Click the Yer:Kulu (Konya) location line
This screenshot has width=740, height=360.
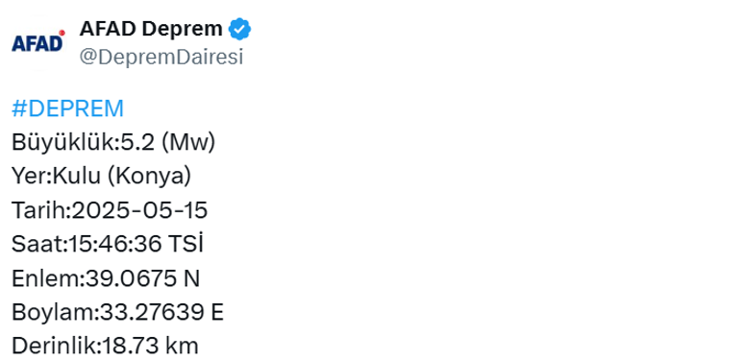click(102, 177)
